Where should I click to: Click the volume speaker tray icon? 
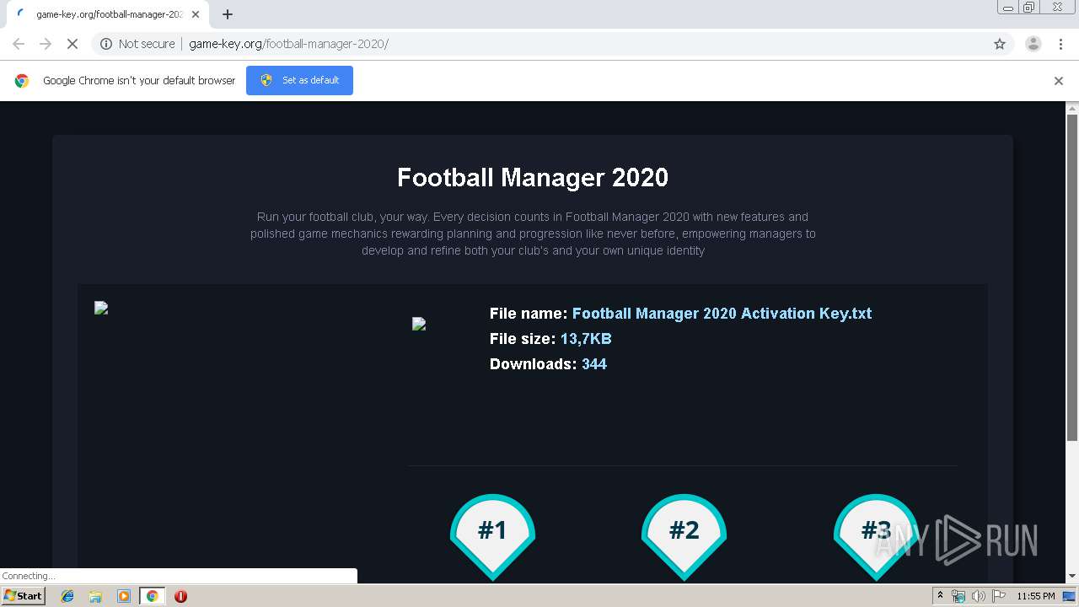tap(978, 596)
